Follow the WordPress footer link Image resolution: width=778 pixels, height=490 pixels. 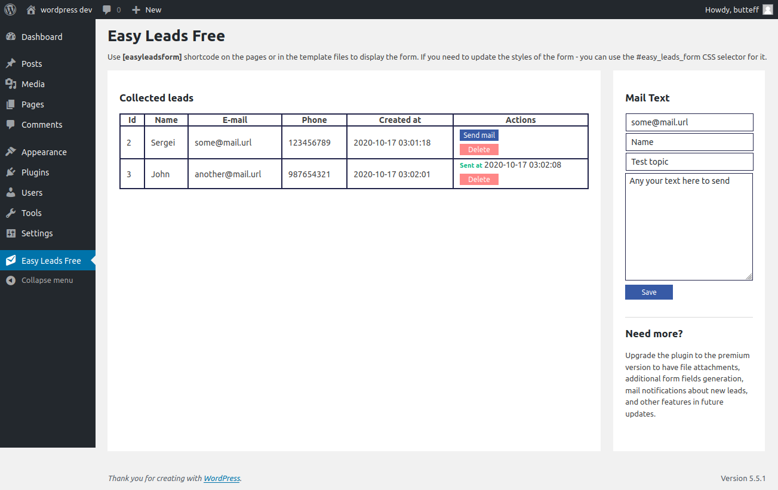[222, 479]
